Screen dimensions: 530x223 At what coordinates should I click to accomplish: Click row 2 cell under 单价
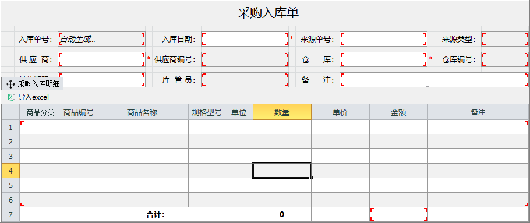[340, 141]
